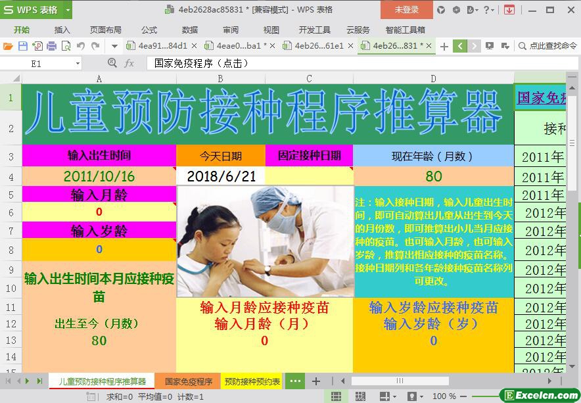The image size is (581, 403).
Task: Add a new sheet with plus button
Action: (315, 381)
